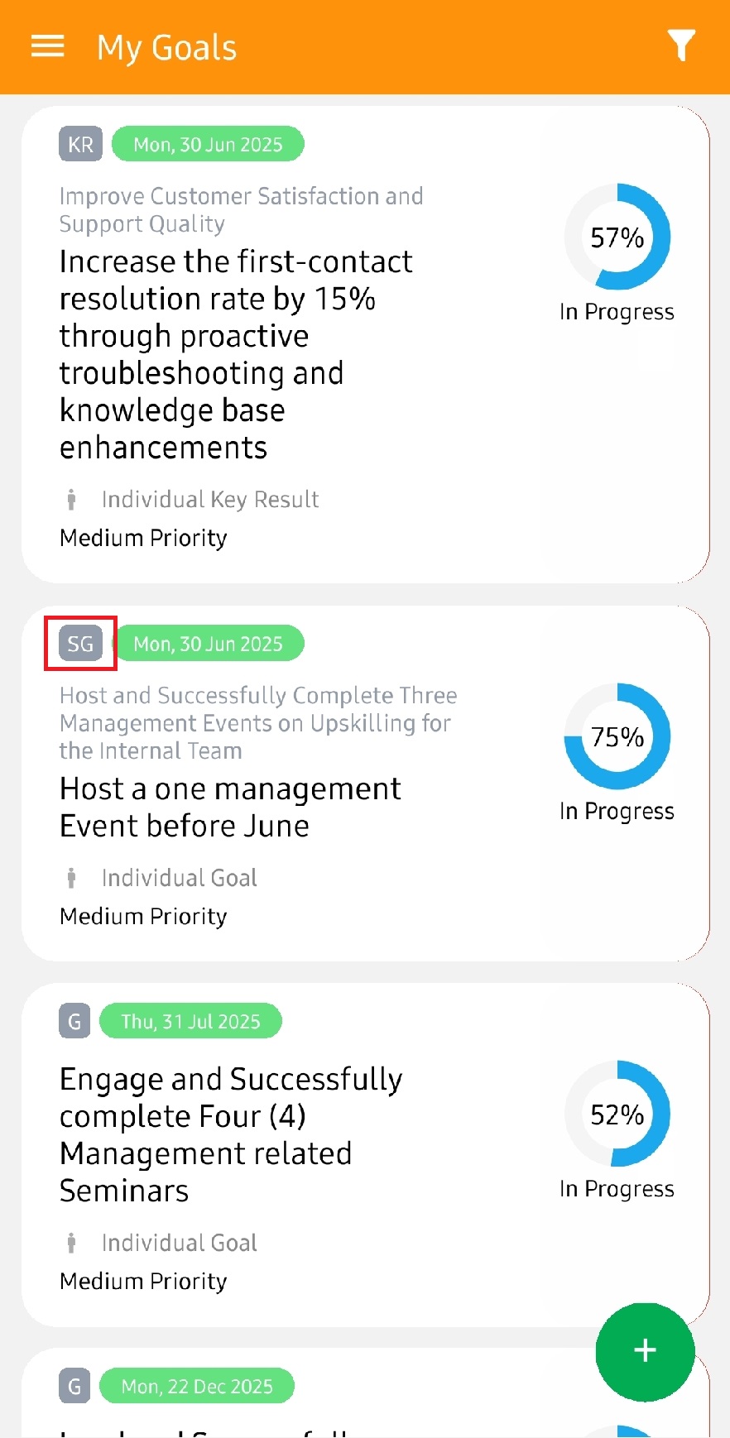The image size is (730, 1438).
Task: Click the person icon beside Individual Key Result
Action: pyautogui.click(x=72, y=499)
